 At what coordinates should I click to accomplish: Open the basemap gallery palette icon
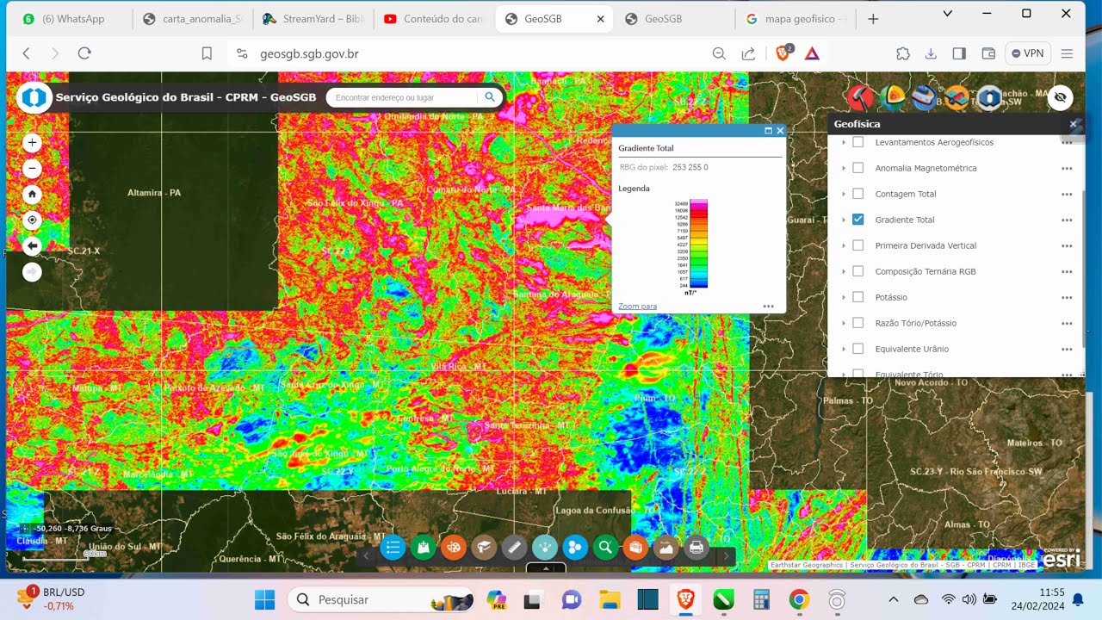[x=454, y=547]
